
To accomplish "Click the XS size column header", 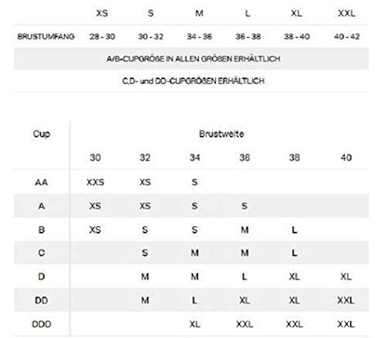I will (102, 13).
